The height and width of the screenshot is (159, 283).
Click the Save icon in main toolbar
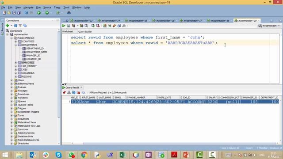click(14, 13)
